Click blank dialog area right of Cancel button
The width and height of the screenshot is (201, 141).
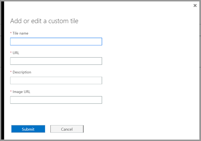click(x=139, y=129)
